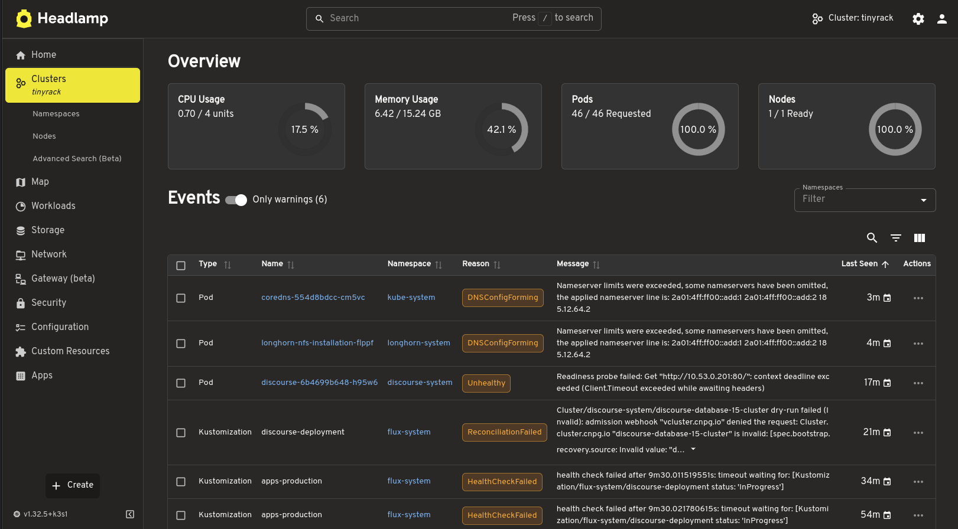Viewport: 958px width, 529px height.
Task: Open the settings gear icon
Action: (918, 19)
